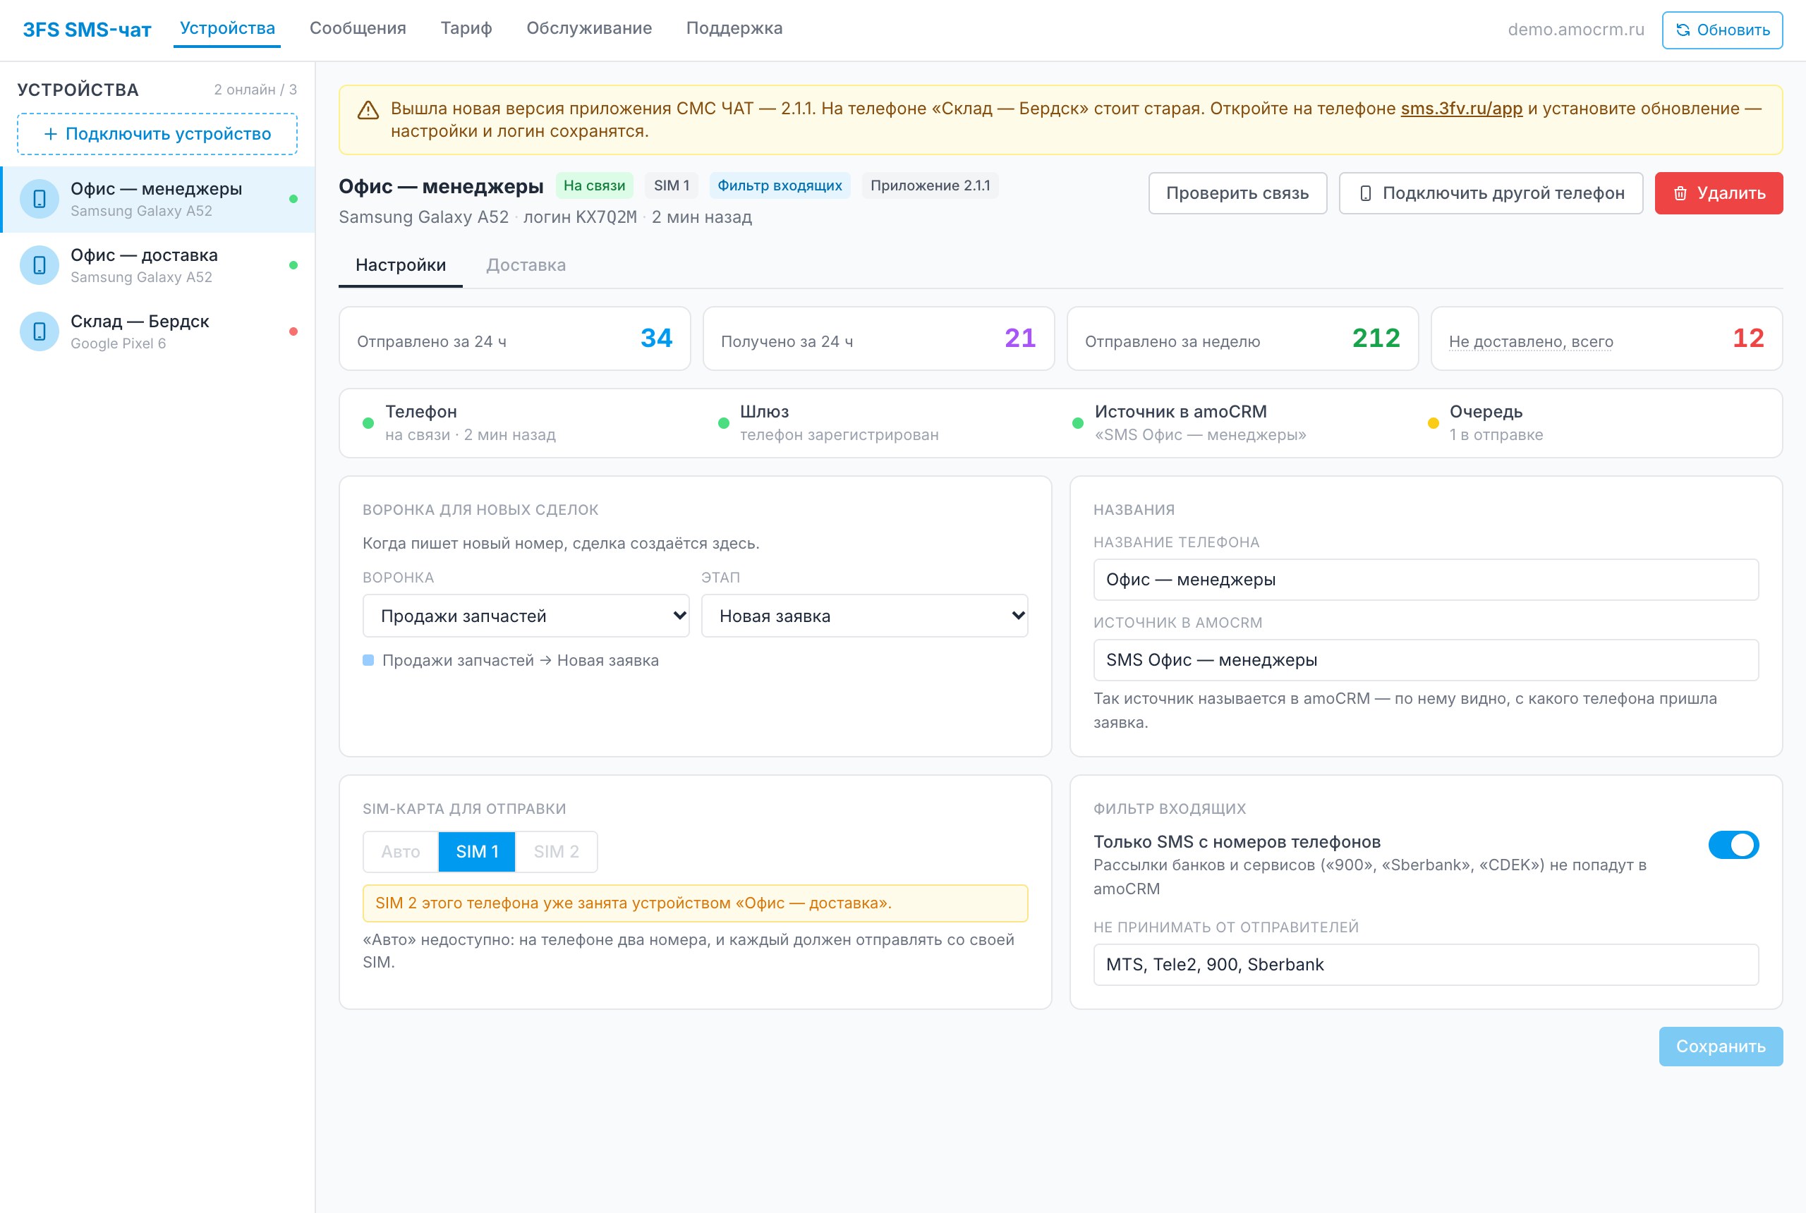This screenshot has height=1213, width=1806.
Task: Toggle the Только SMS с номеров телефонов switch
Action: click(1733, 845)
